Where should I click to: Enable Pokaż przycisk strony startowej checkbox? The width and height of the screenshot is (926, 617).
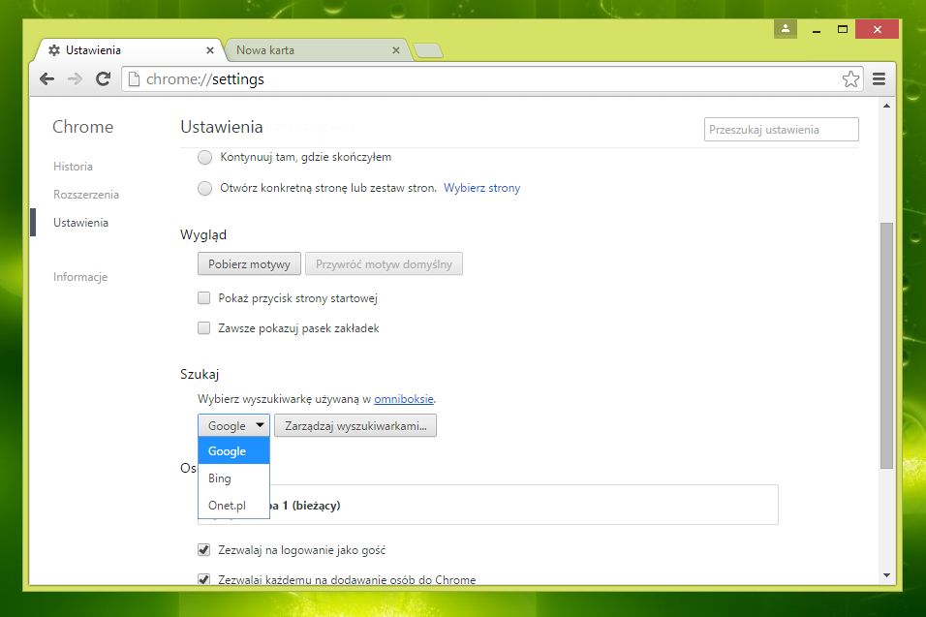(x=203, y=298)
